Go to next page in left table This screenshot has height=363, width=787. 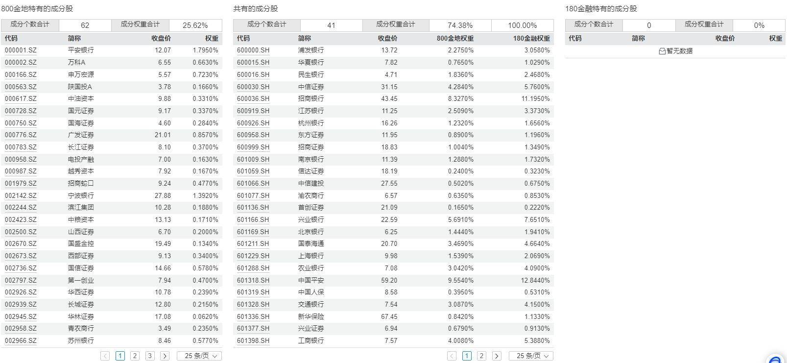pos(165,356)
